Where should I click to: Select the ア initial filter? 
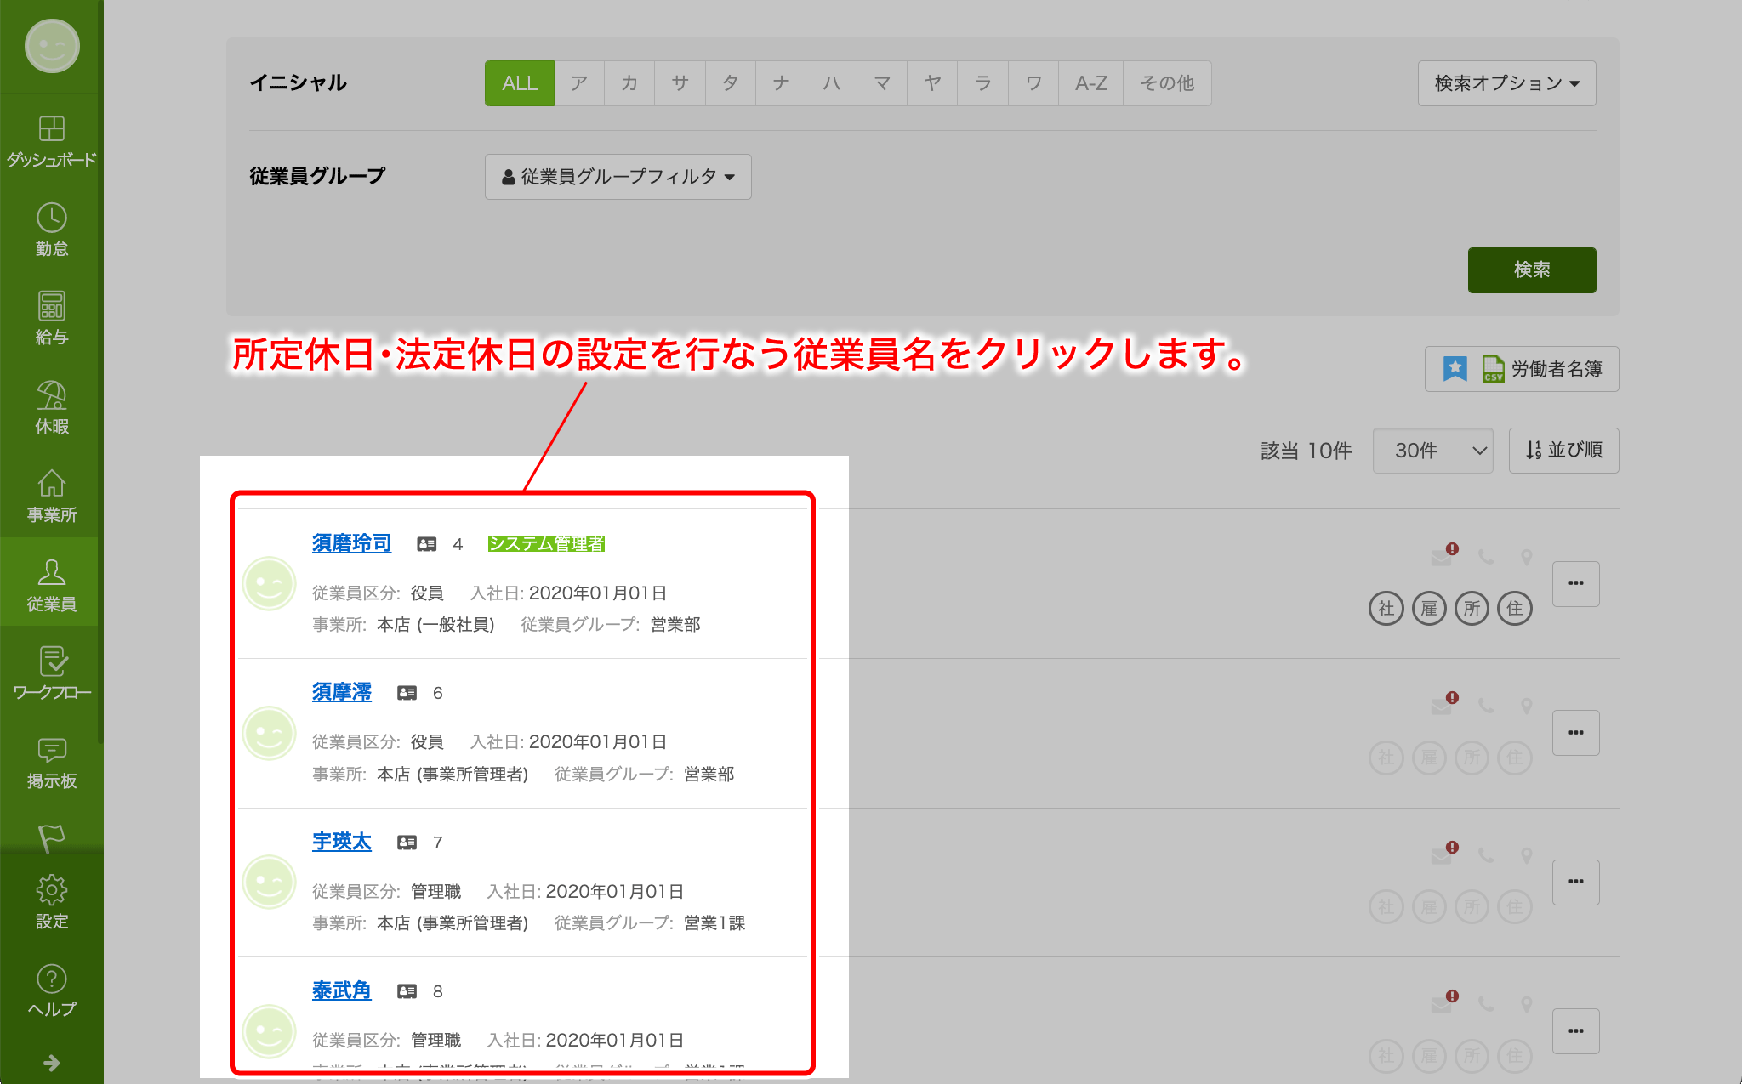pyautogui.click(x=579, y=83)
